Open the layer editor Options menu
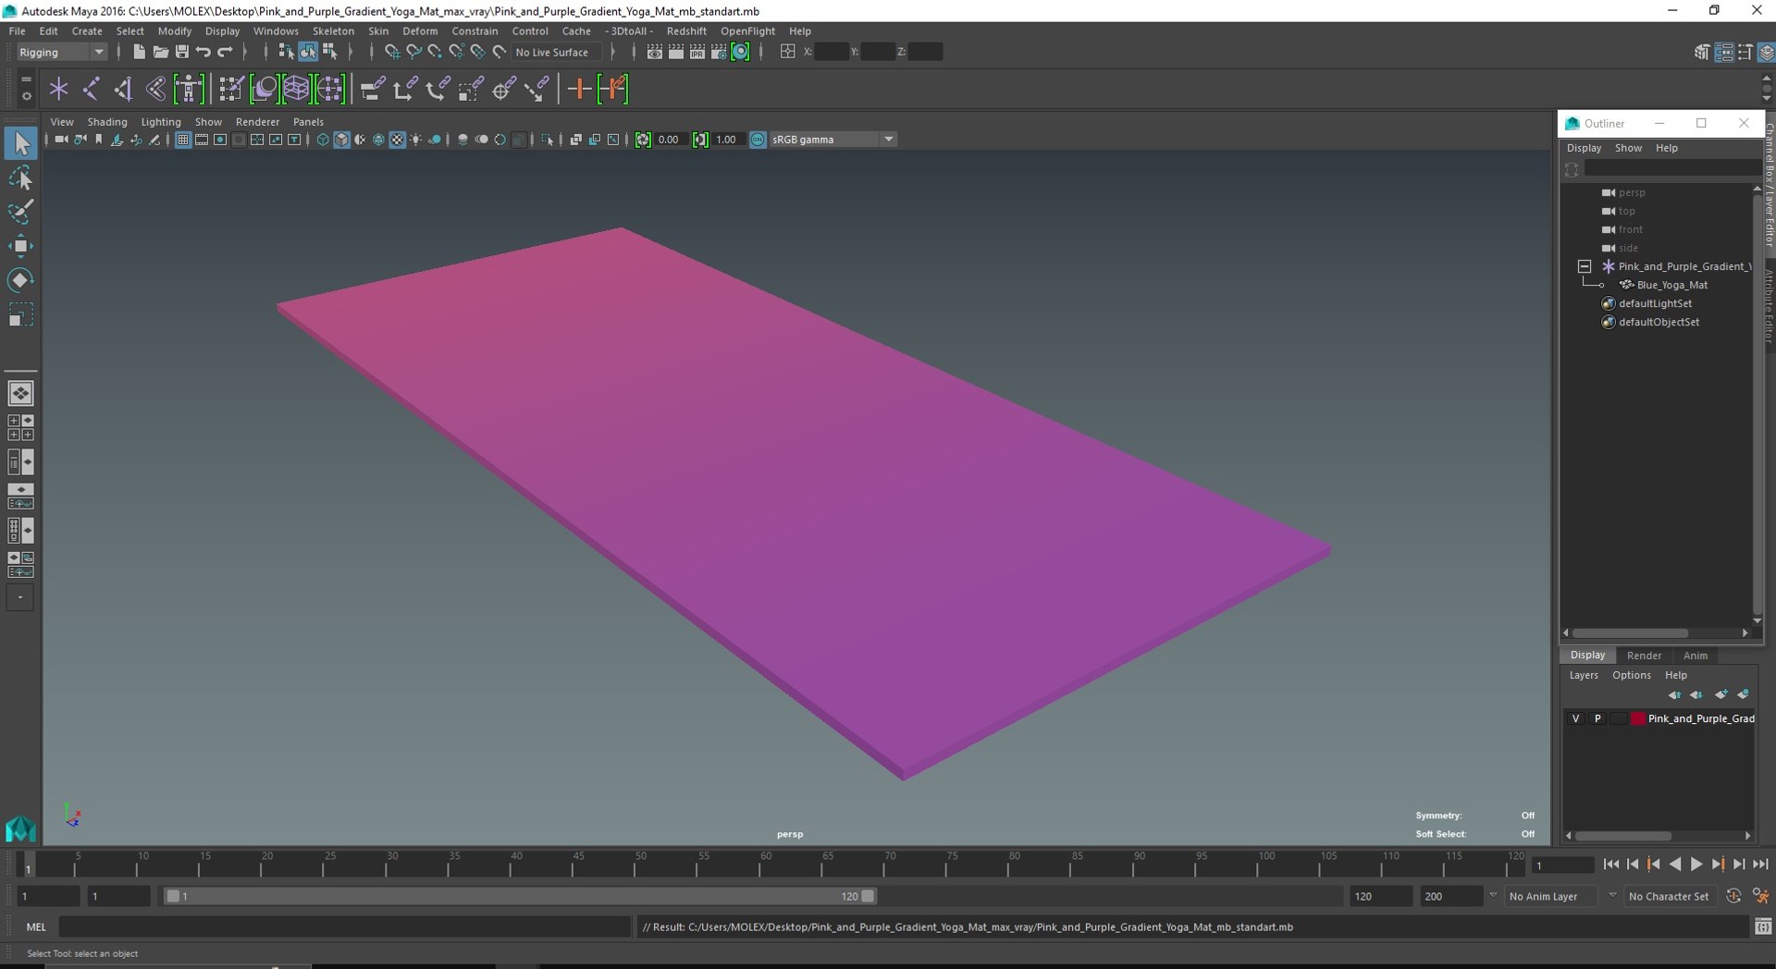This screenshot has height=969, width=1776. (x=1631, y=675)
